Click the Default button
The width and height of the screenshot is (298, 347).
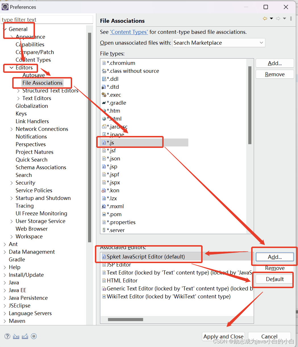(x=275, y=279)
